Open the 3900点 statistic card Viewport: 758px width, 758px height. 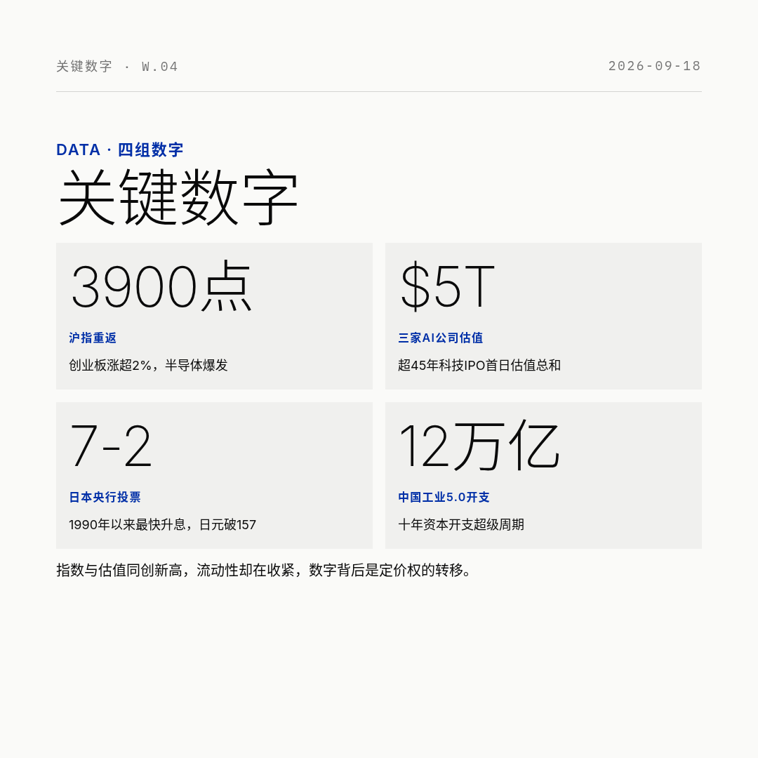(x=214, y=316)
